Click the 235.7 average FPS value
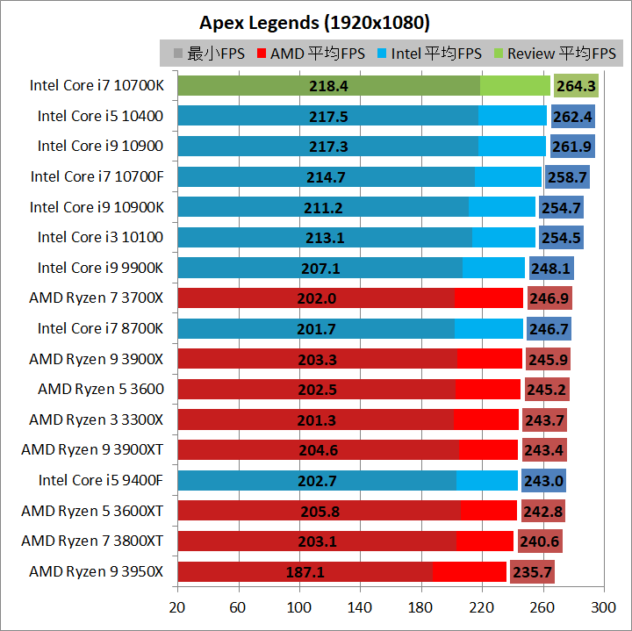This screenshot has height=631, width=632. (x=532, y=572)
